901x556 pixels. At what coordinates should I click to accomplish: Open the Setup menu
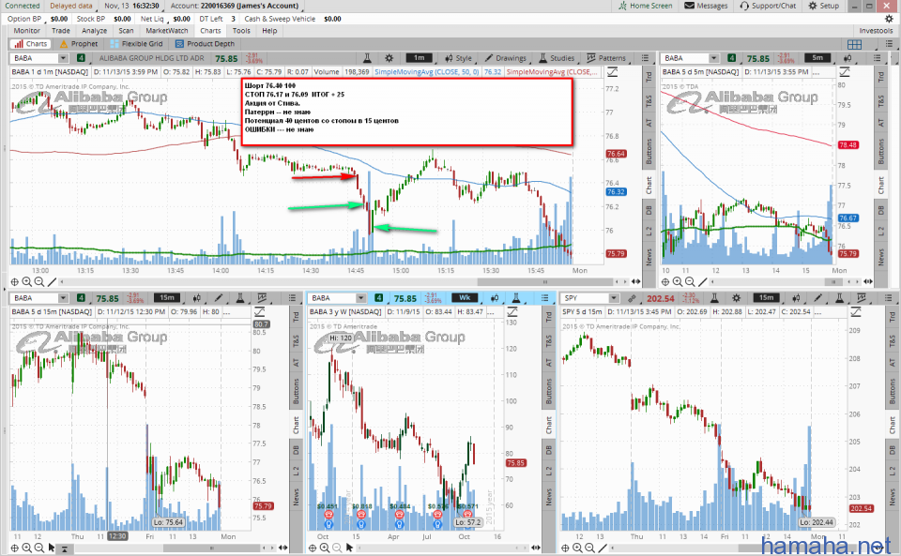pos(824,6)
